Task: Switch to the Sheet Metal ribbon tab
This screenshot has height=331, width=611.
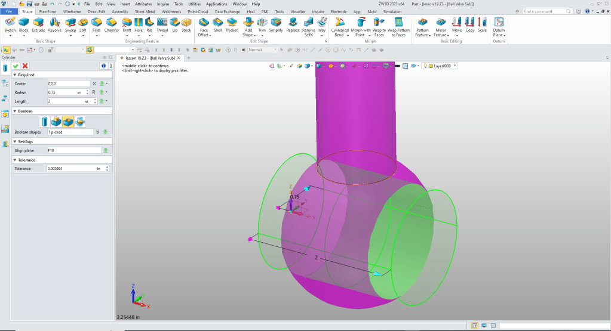Action: [x=145, y=11]
